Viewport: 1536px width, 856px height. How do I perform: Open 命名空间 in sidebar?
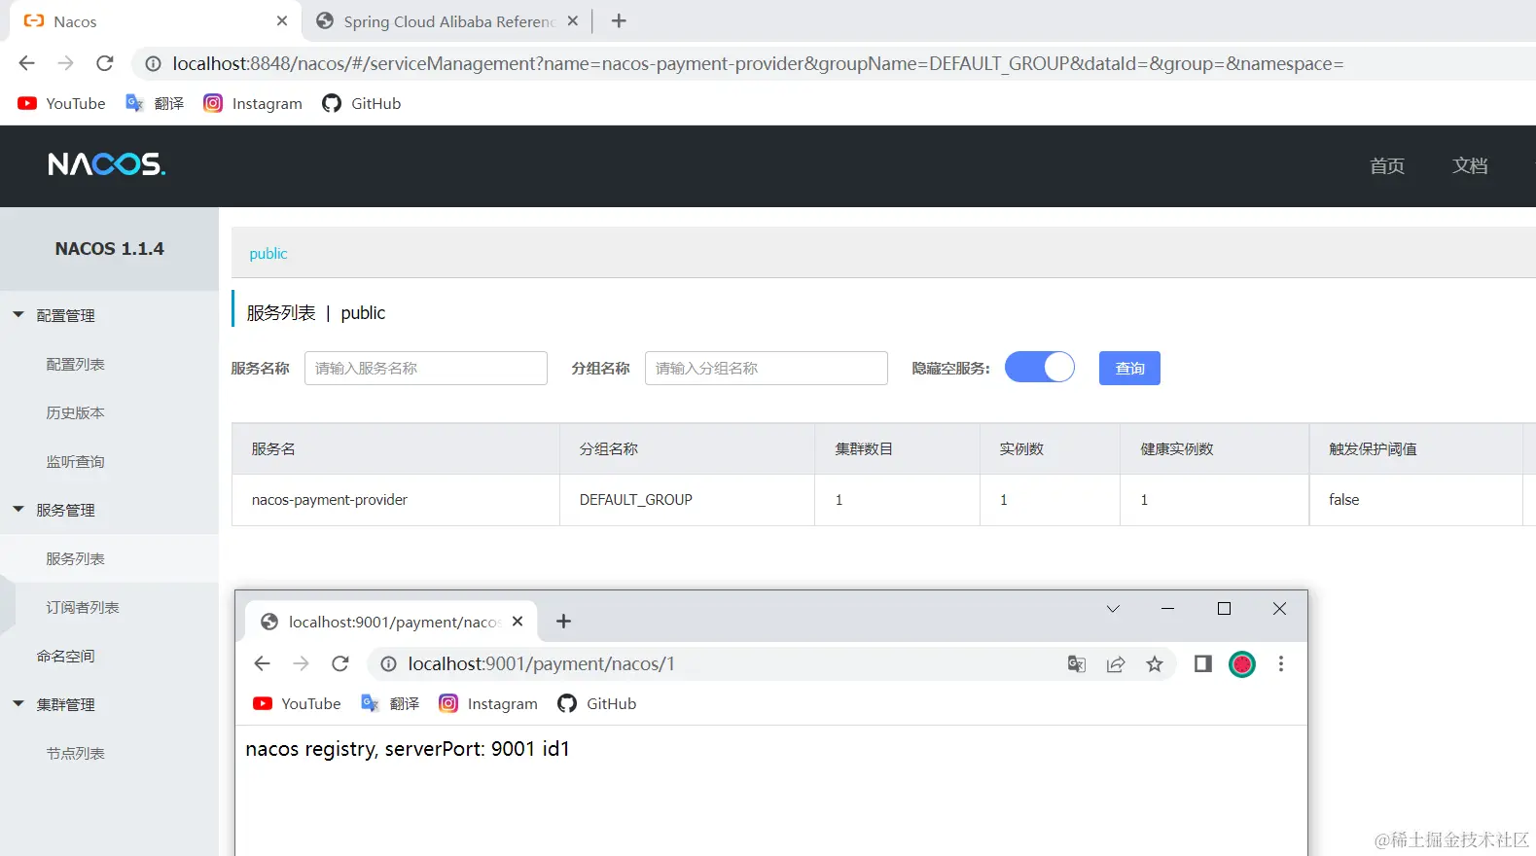(x=65, y=656)
